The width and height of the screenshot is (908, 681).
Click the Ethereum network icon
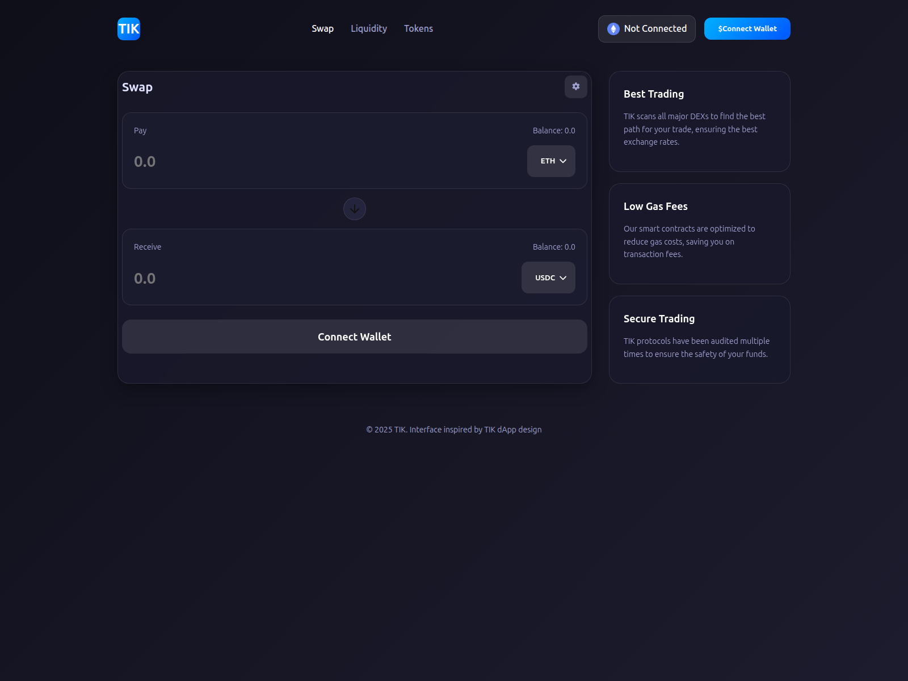613,29
